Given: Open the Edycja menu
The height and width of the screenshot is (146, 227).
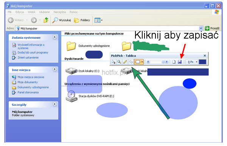Looking at the screenshot, I should [20, 12].
